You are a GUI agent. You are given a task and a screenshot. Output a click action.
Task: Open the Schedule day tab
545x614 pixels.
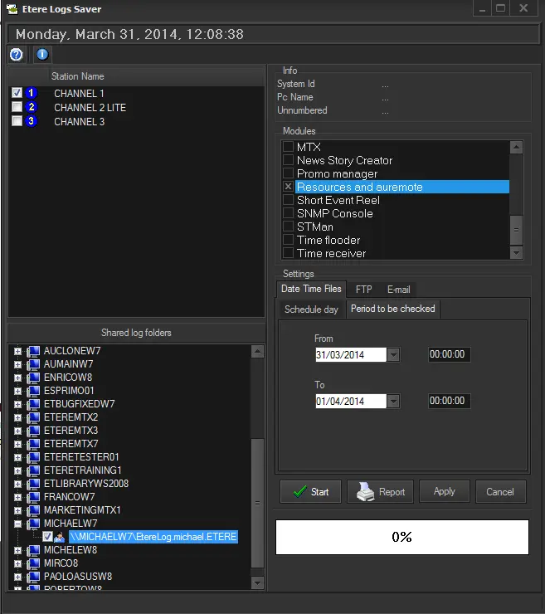pos(311,309)
